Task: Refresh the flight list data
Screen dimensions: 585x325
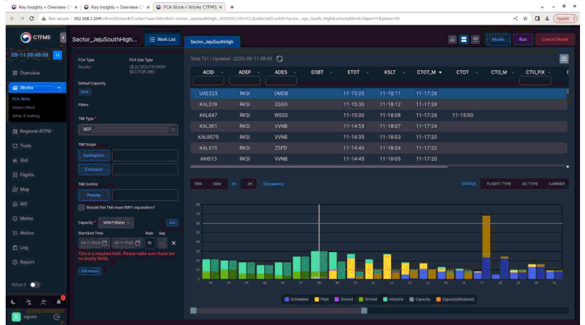Action: tap(280, 59)
